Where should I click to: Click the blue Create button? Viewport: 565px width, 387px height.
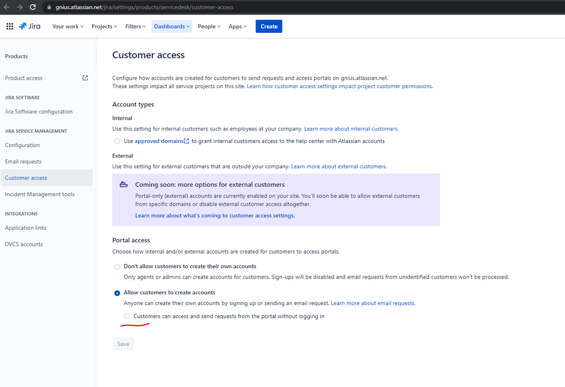[269, 27]
